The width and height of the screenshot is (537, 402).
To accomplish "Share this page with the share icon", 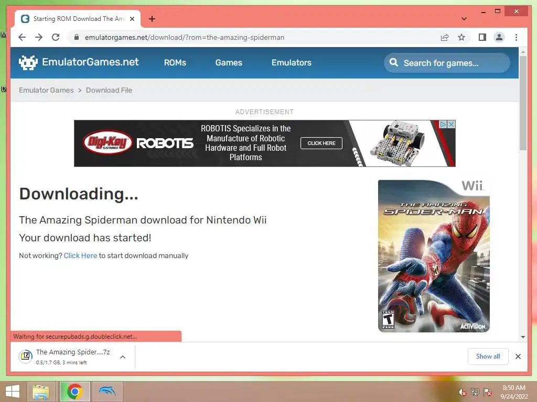I will pyautogui.click(x=445, y=37).
